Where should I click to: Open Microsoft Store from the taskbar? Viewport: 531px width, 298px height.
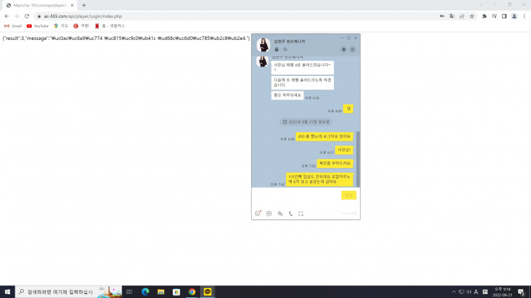pos(176,292)
